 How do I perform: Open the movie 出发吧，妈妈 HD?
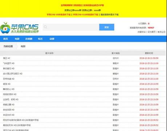[11, 99]
